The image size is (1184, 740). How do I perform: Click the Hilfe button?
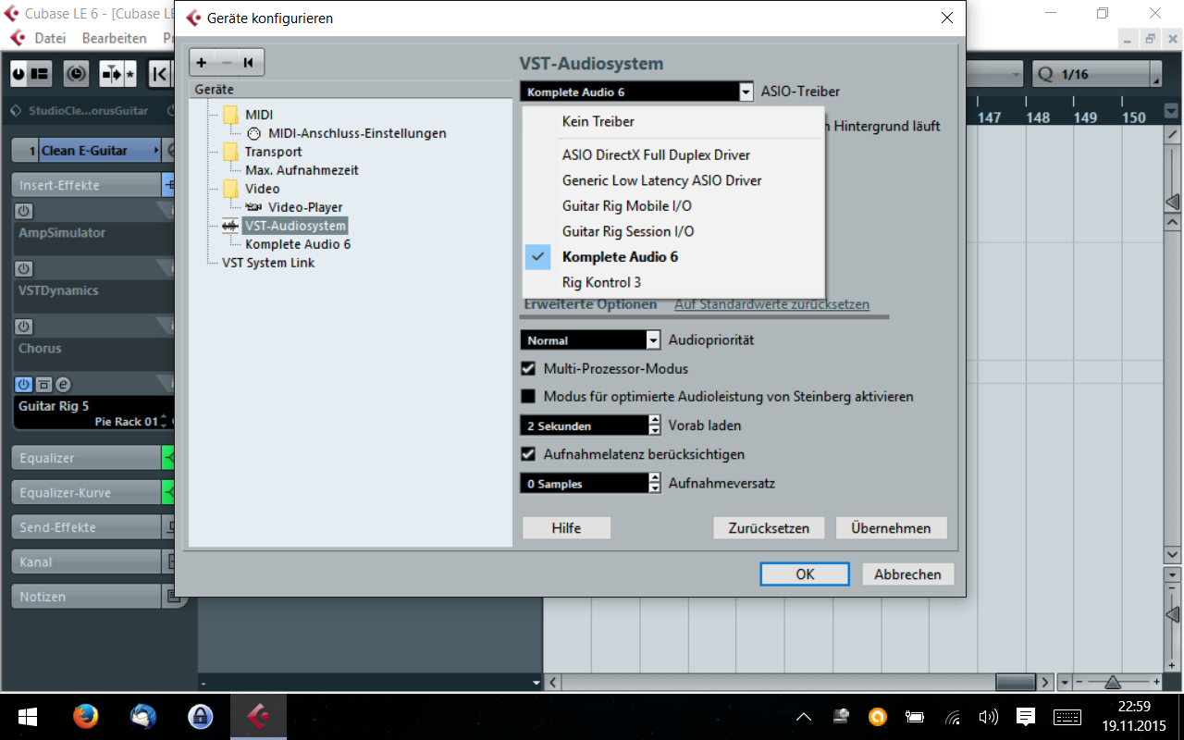pos(567,528)
